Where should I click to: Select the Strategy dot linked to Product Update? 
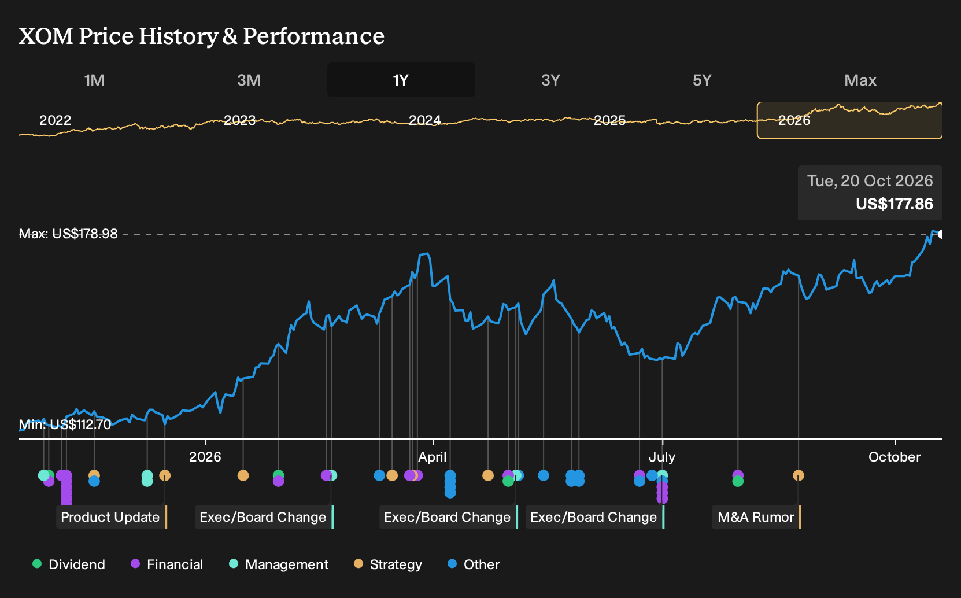[165, 475]
